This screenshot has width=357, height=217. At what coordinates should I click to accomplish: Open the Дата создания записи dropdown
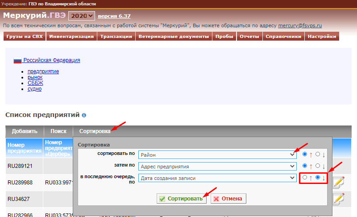[x=217, y=178]
